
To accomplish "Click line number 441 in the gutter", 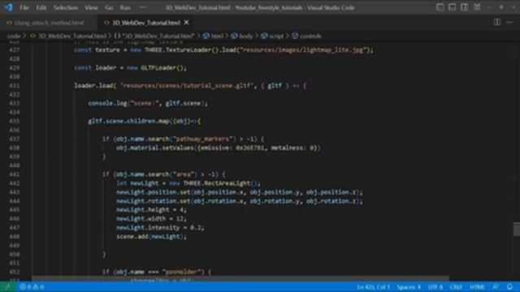I will tap(15, 174).
